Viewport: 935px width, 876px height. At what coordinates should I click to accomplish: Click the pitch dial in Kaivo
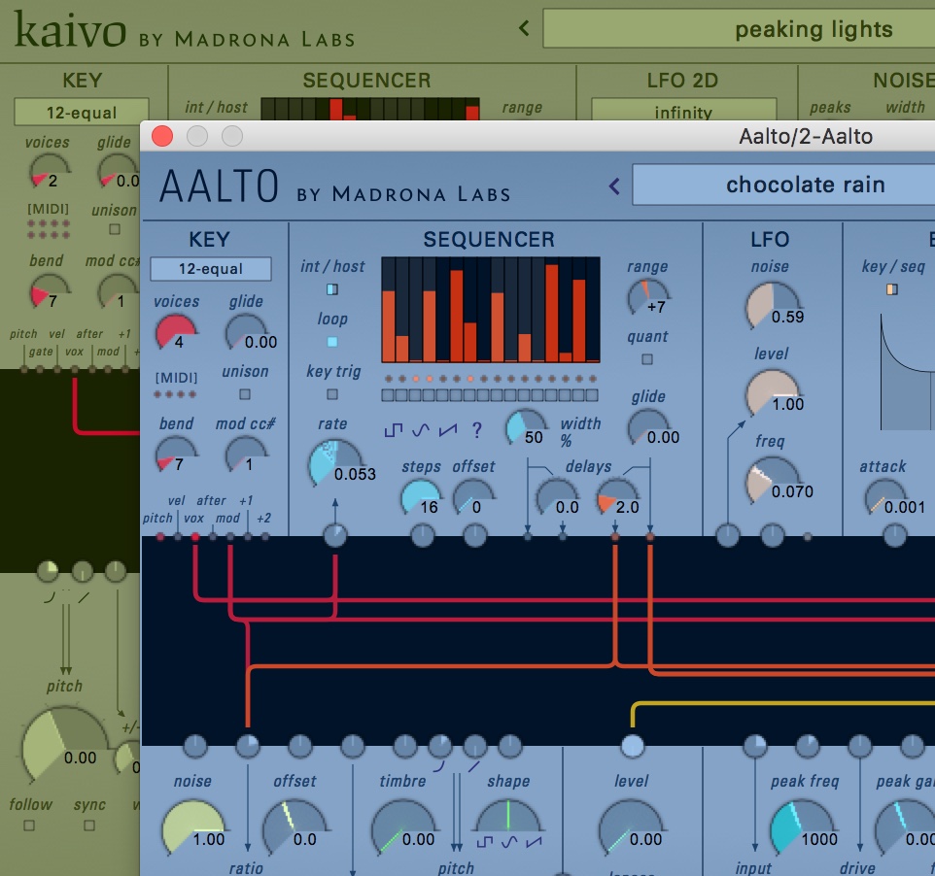[65, 745]
